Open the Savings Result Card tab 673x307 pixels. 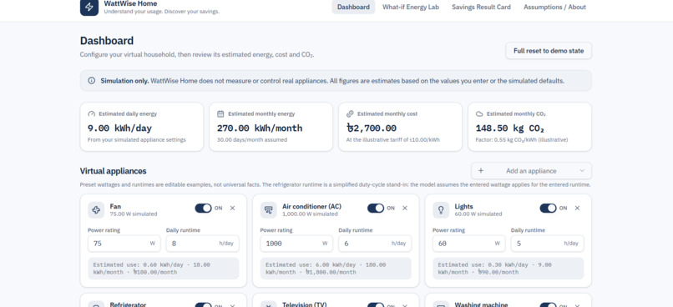[x=481, y=7]
